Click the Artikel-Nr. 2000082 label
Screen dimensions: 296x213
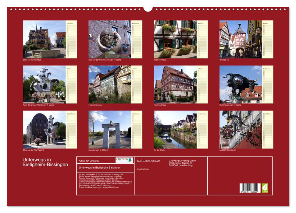coord(89,160)
